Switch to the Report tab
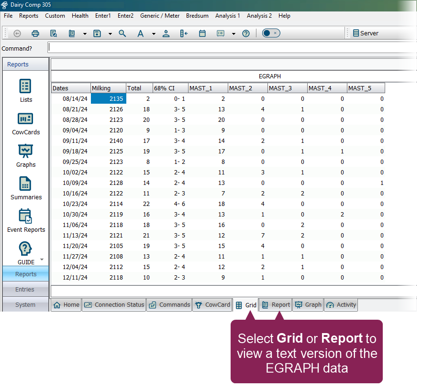422x389 pixels. point(276,305)
